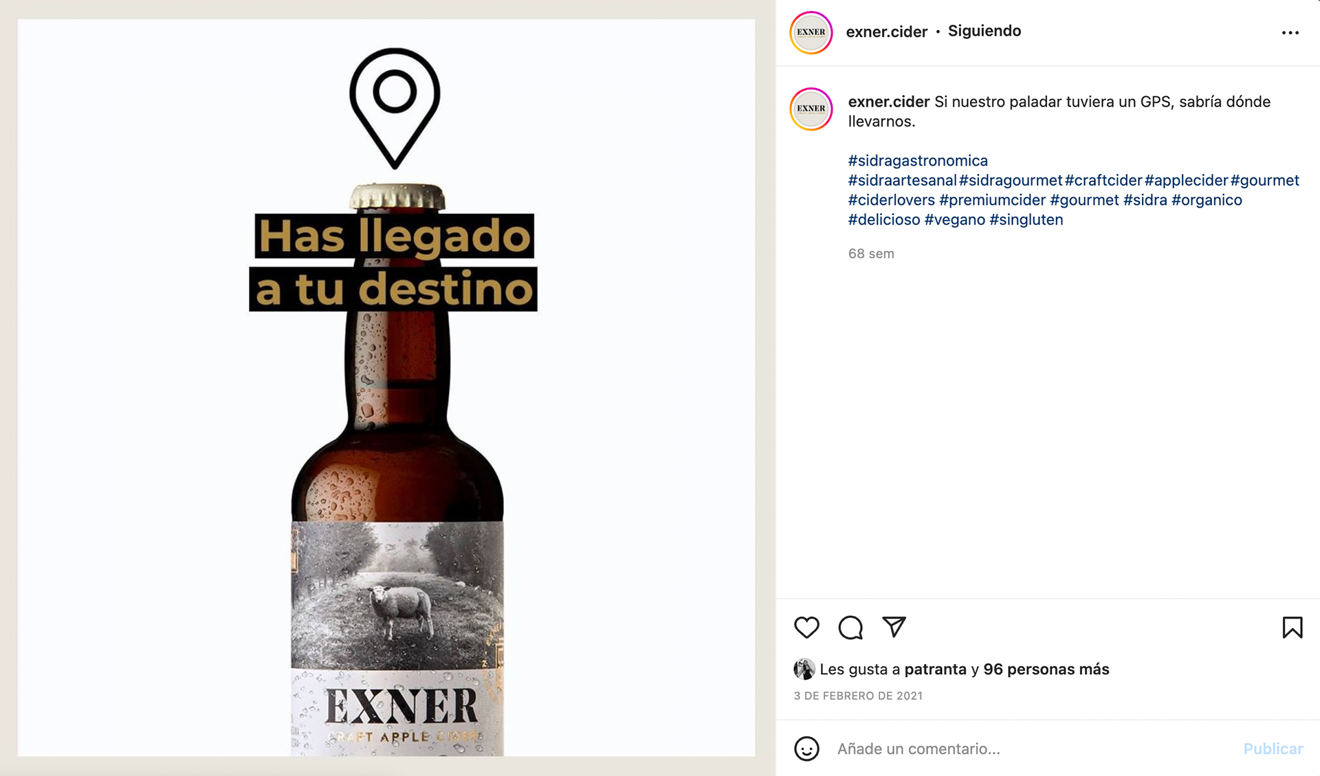Viewport: 1320px width, 776px height.
Task: Open exner.cider username in post header
Action: click(x=886, y=32)
